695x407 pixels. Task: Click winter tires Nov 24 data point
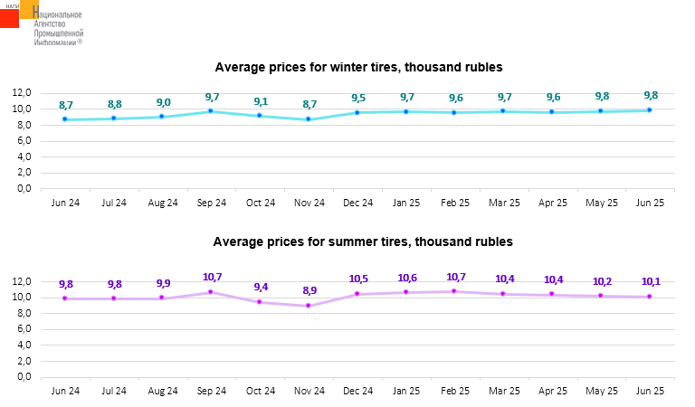(x=309, y=119)
